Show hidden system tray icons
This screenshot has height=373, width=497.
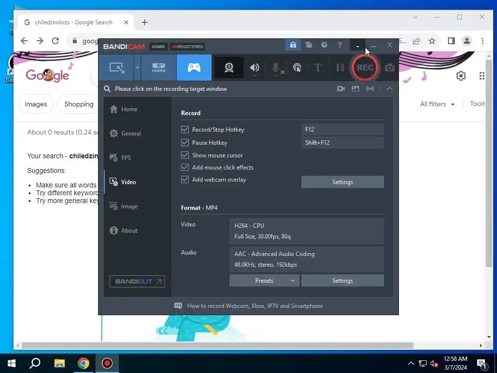coord(411,363)
